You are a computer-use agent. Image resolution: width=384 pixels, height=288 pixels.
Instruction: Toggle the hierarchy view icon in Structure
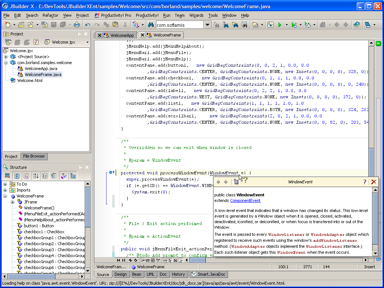(x=73, y=176)
